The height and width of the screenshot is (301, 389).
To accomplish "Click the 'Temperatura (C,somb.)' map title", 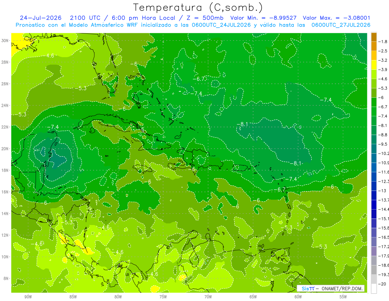I will [198, 7].
